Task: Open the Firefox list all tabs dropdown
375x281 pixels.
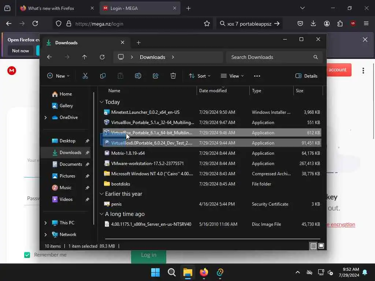Action: point(302,8)
